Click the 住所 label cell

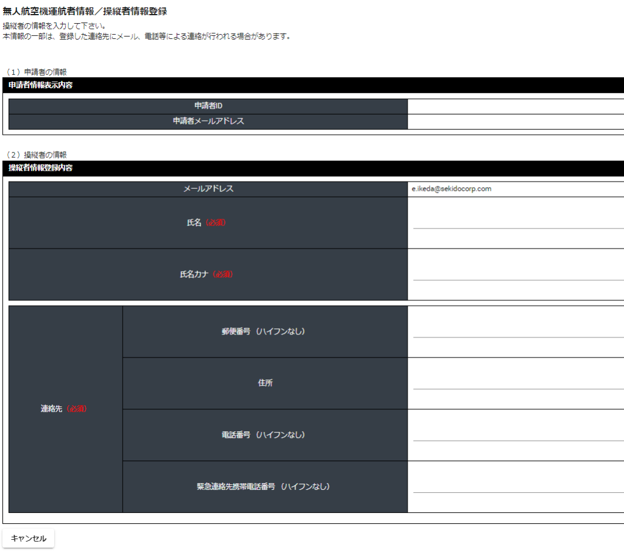265,383
